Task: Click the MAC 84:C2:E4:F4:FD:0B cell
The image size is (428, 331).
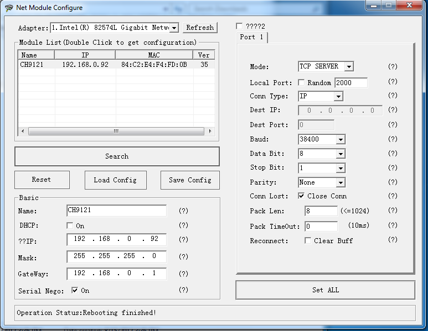Action: click(154, 65)
